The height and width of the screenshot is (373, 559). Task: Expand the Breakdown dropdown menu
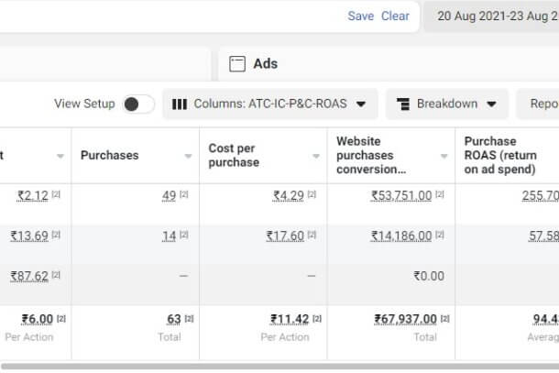click(x=446, y=104)
